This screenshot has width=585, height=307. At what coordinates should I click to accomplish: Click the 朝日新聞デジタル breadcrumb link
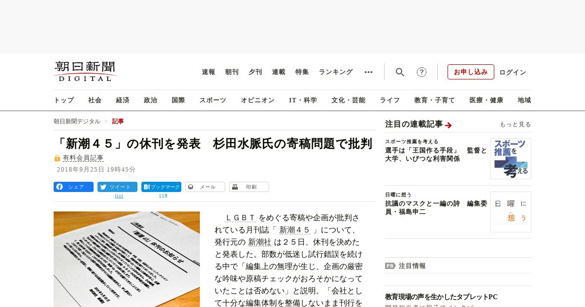coord(77,121)
